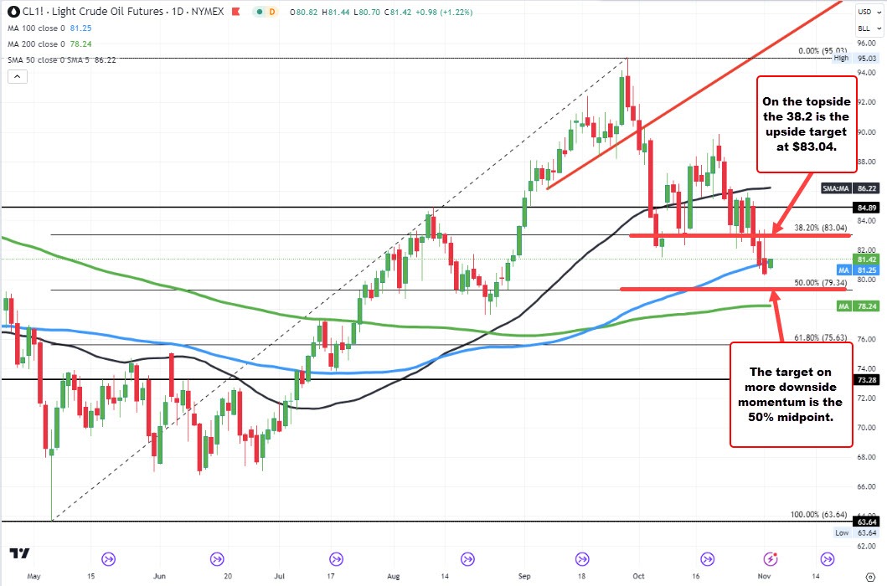The image size is (887, 586).
Task: Click the 100.00% (63.64) Fibonacci level label
Action: coord(818,514)
